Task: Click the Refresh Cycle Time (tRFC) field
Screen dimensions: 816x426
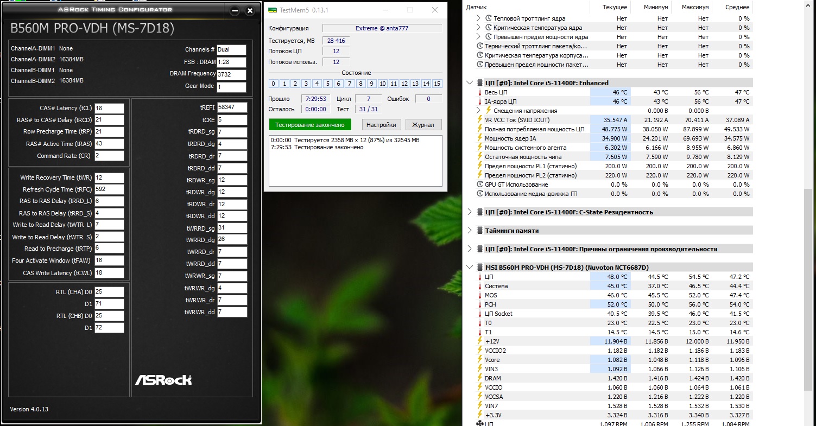Action: pyautogui.click(x=109, y=189)
